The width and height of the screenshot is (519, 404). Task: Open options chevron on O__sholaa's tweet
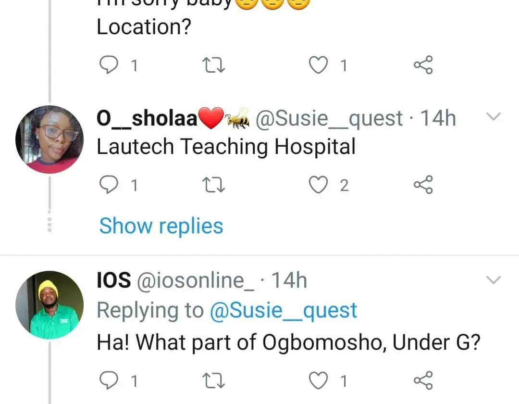pos(494,117)
